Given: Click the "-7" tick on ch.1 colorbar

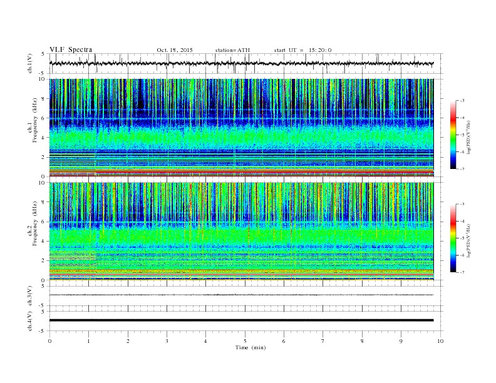Looking at the screenshot, I should (x=462, y=169).
